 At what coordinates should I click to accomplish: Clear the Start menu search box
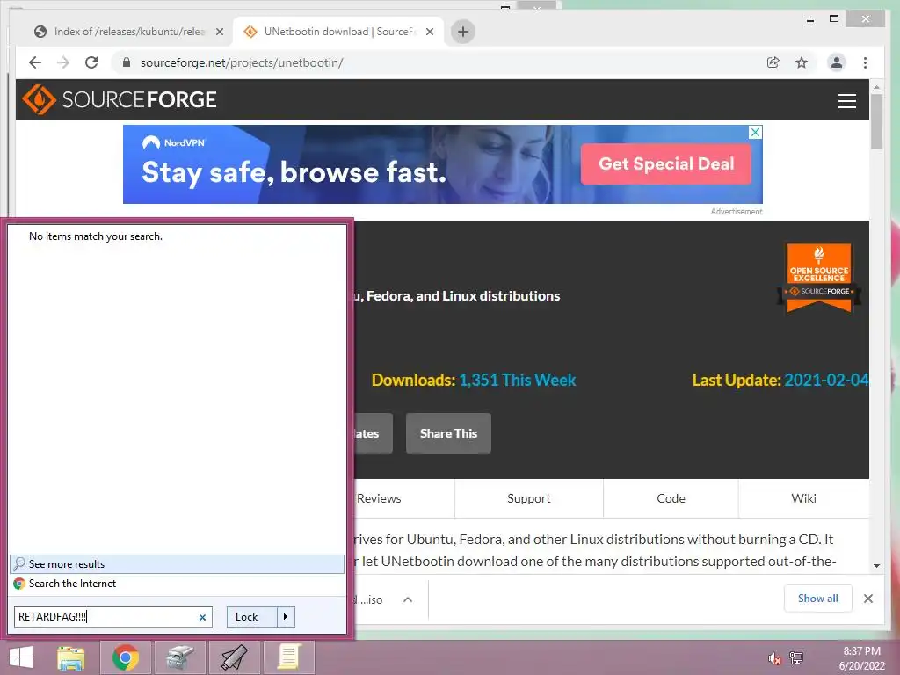pos(202,617)
